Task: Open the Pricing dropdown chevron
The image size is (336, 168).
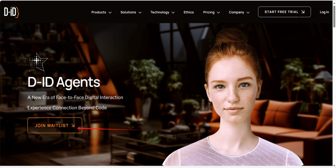Action: click(x=218, y=12)
